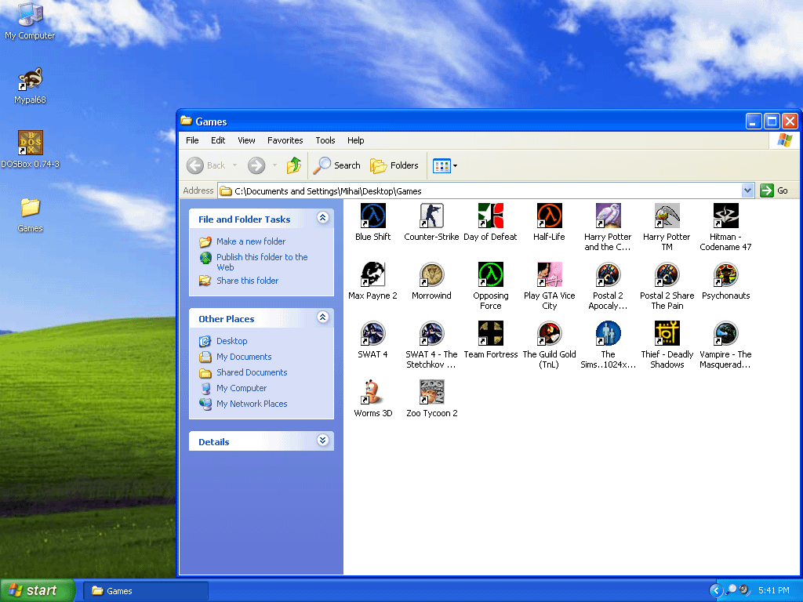Select the Morrowind shortcut icon
The image size is (803, 602).
[x=431, y=274]
